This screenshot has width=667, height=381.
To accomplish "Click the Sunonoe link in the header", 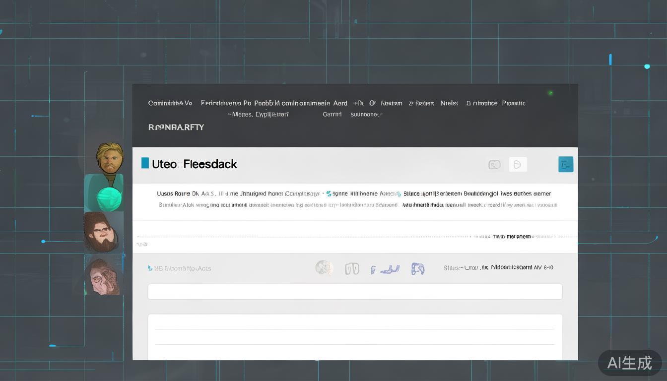I will [366, 115].
